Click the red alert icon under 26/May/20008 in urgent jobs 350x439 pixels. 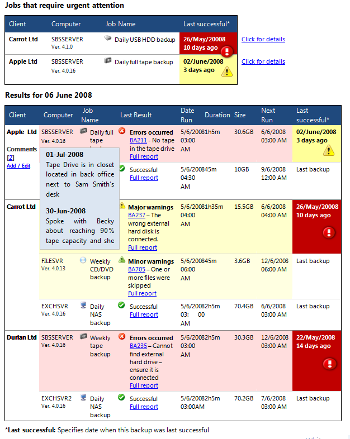click(226, 51)
